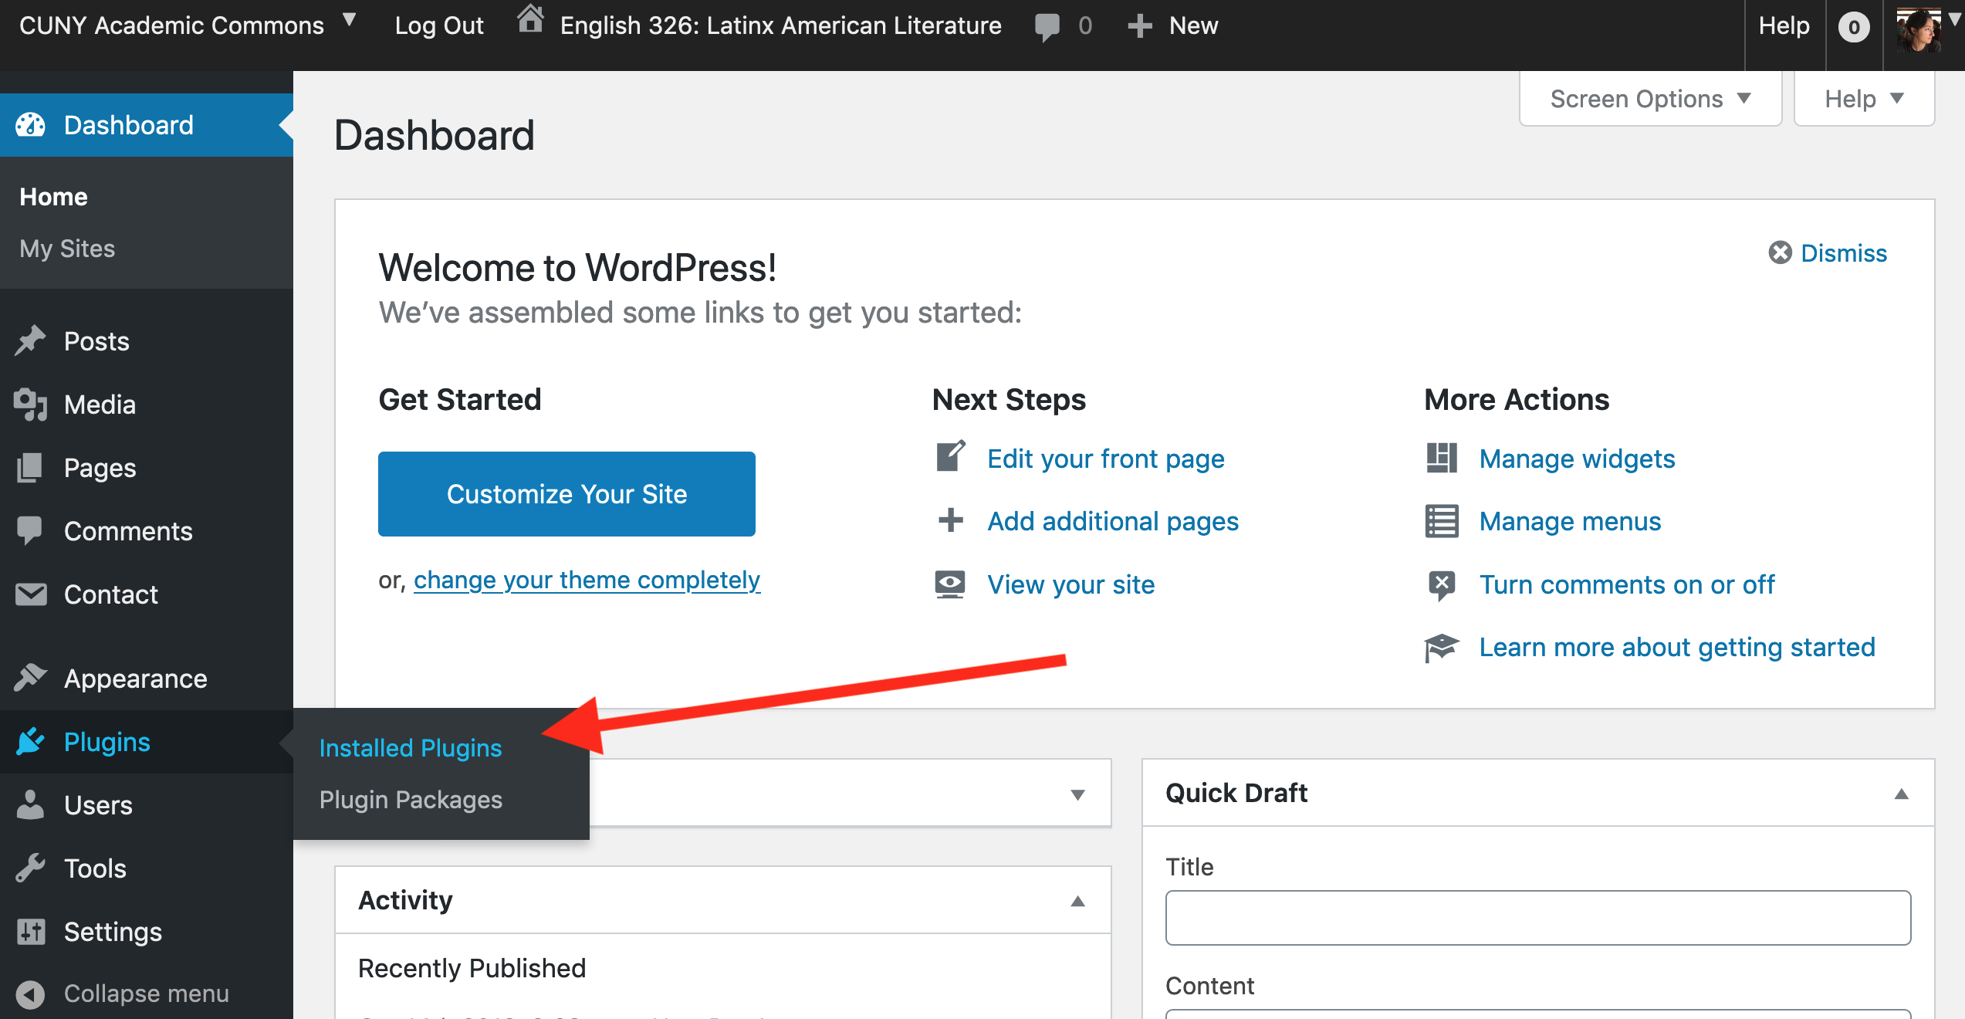Image resolution: width=1965 pixels, height=1019 pixels.
Task: Click the Tools wrench icon
Action: [x=30, y=868]
